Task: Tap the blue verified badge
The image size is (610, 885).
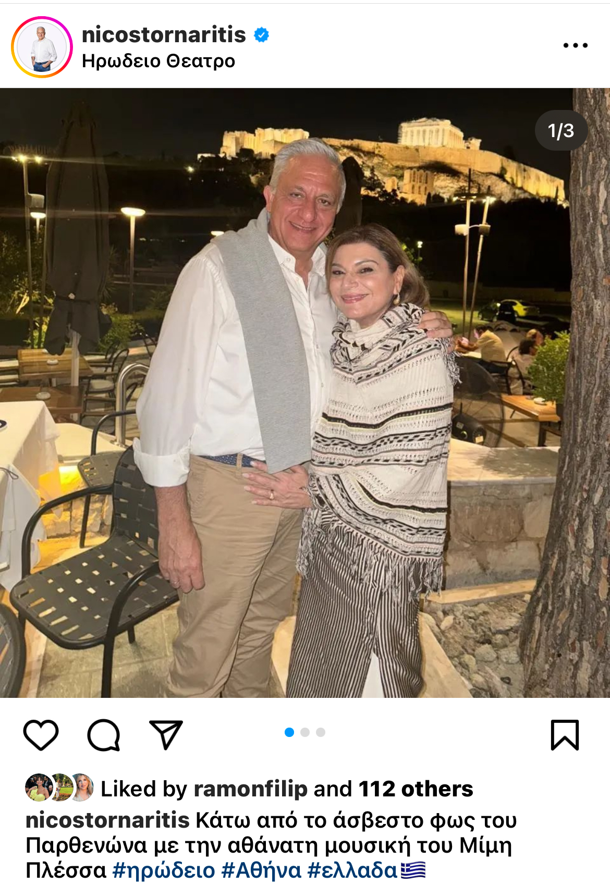Action: click(261, 35)
